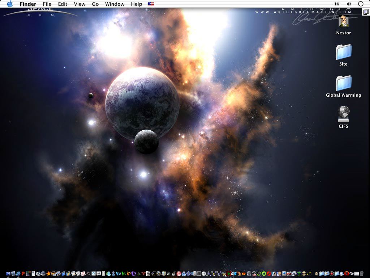Open the US flag input menu
This screenshot has height=278, width=370.
pos(151,4)
